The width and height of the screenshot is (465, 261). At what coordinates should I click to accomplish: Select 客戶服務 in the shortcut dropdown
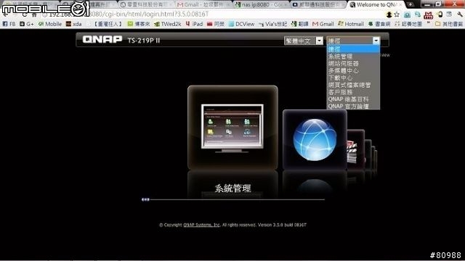[353, 92]
